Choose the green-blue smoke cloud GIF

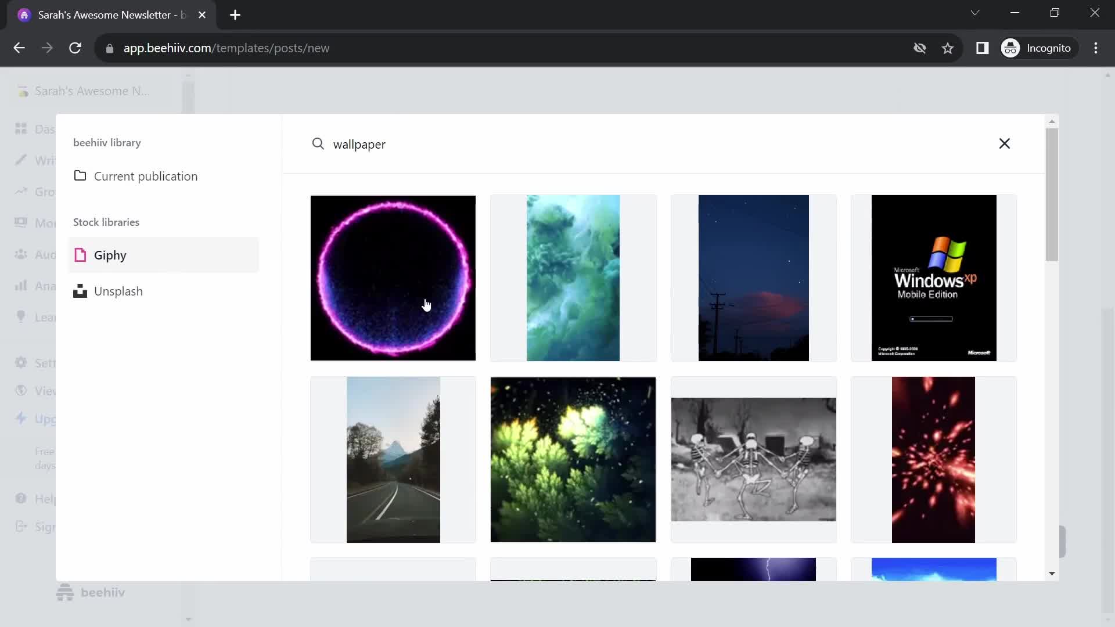coord(573,278)
